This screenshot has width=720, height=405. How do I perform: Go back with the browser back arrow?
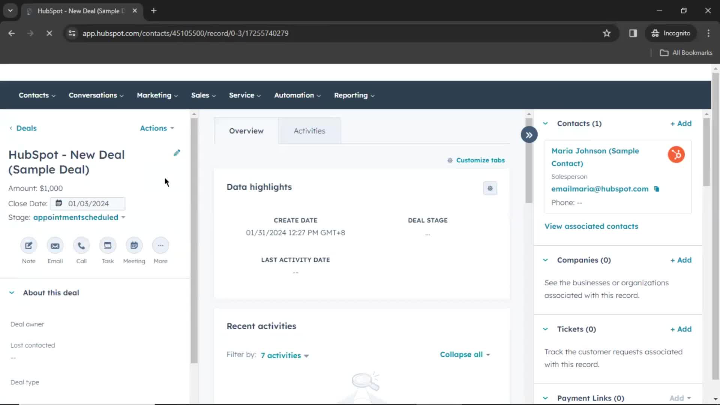[x=12, y=33]
